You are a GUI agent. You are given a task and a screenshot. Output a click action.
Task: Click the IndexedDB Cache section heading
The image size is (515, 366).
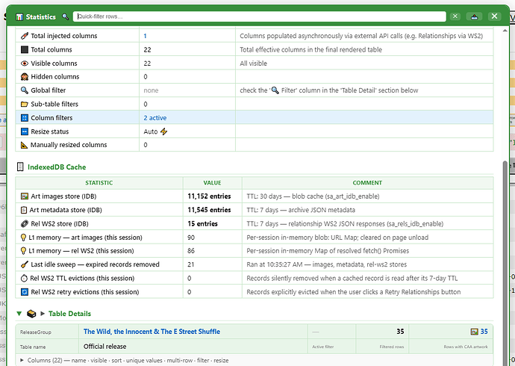click(57, 167)
